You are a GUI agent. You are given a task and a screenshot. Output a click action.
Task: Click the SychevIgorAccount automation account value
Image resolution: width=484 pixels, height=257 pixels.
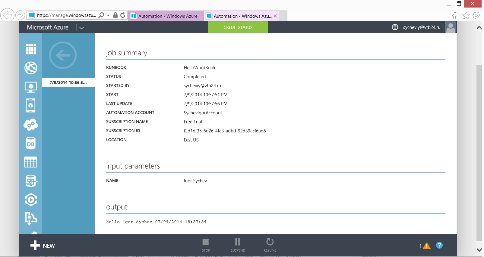click(203, 113)
